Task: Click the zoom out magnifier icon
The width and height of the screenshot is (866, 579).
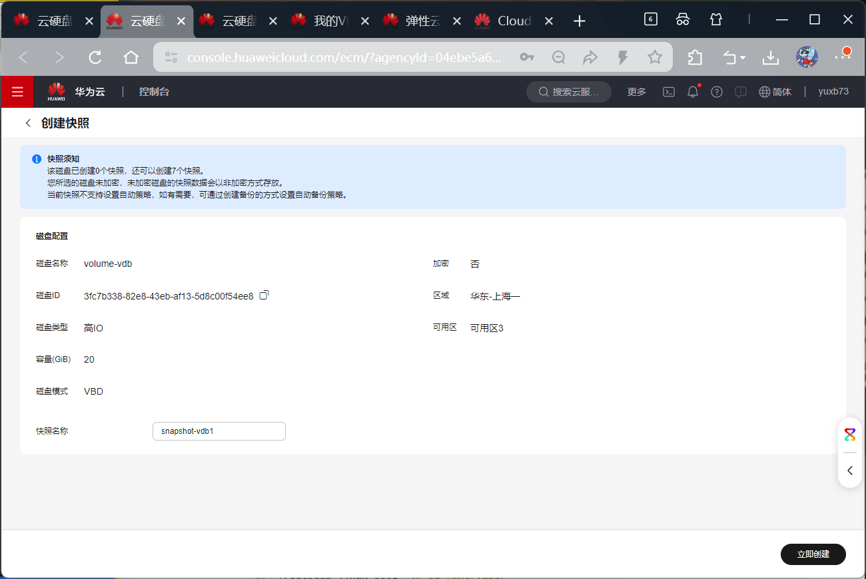Action: pyautogui.click(x=559, y=57)
